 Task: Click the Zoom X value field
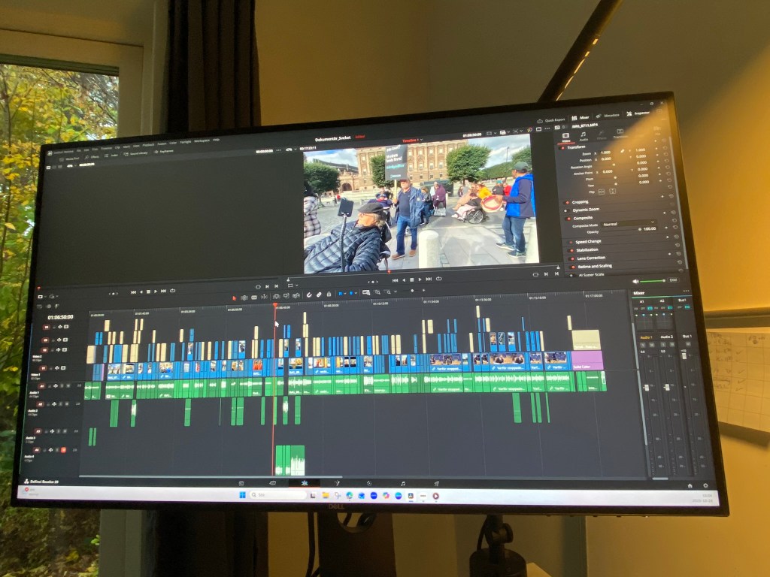click(x=605, y=152)
